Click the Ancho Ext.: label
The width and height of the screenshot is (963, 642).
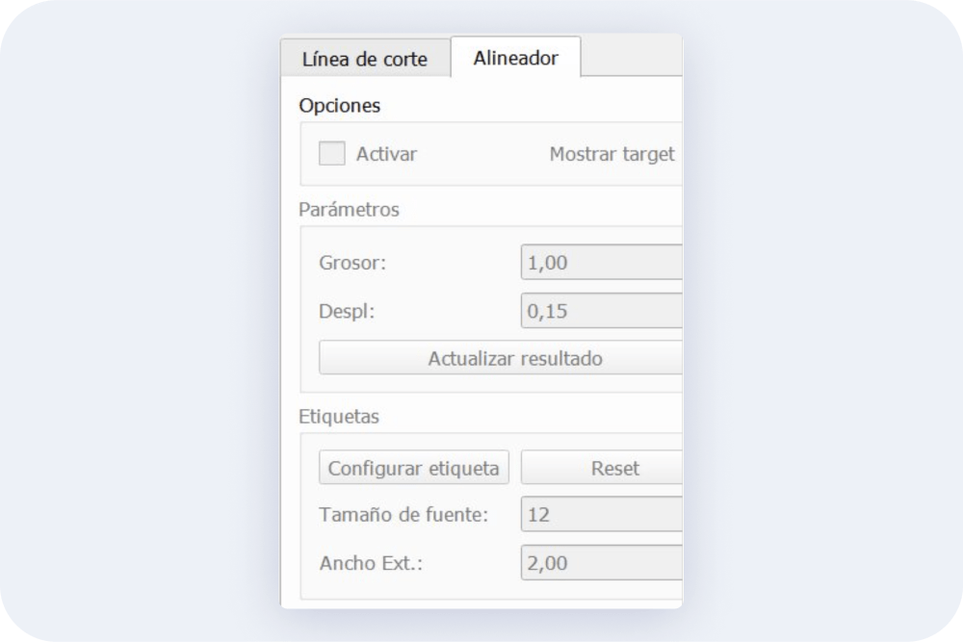click(x=371, y=563)
